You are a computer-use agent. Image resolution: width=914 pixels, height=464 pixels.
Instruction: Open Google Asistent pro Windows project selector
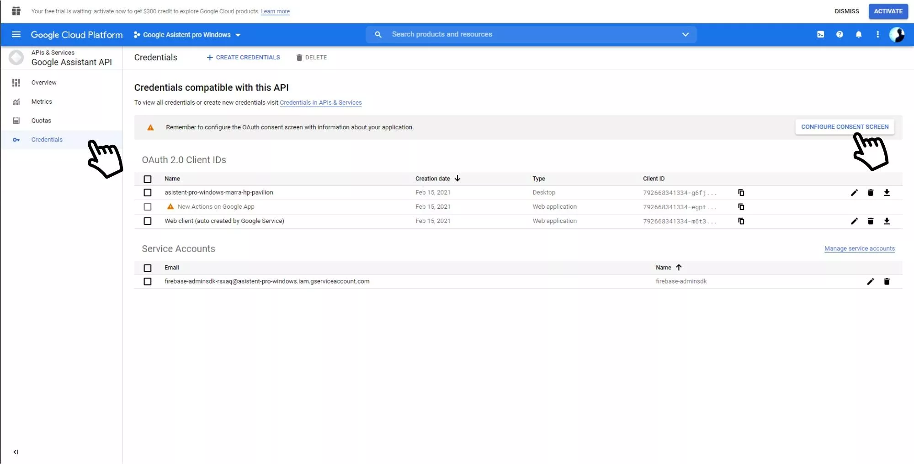coord(187,35)
